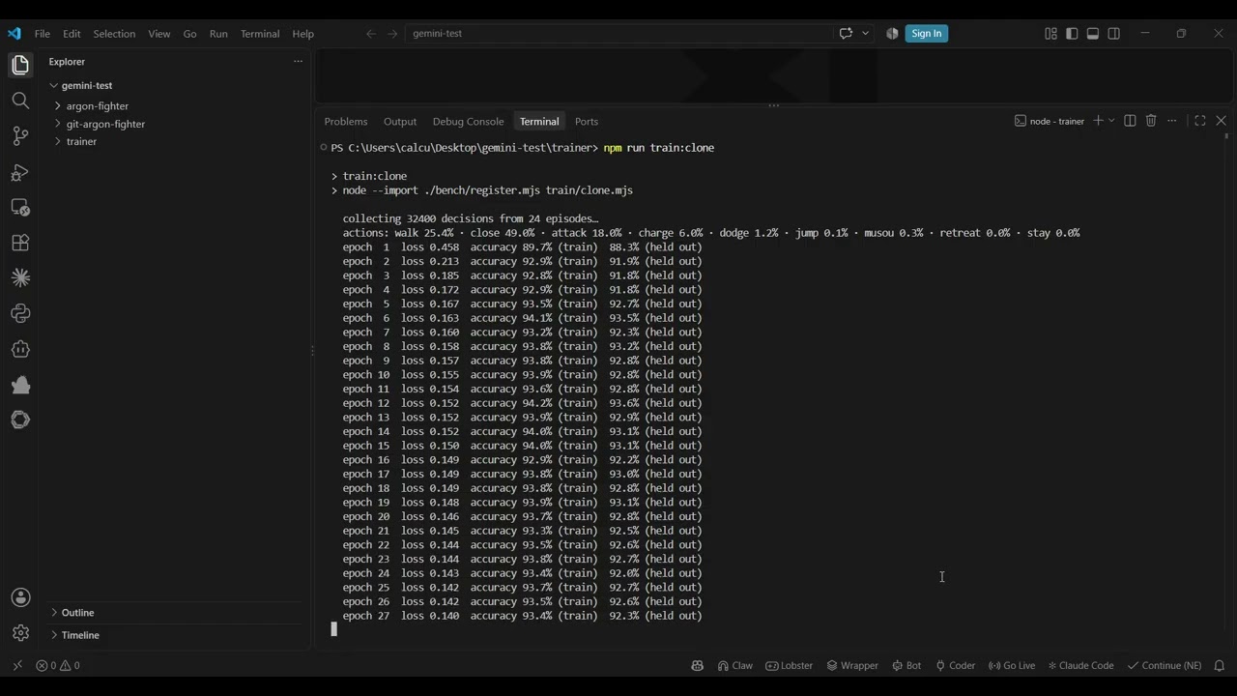The height and width of the screenshot is (696, 1237).
Task: Open the chat dropdown arrow in title bar
Action: pyautogui.click(x=865, y=33)
